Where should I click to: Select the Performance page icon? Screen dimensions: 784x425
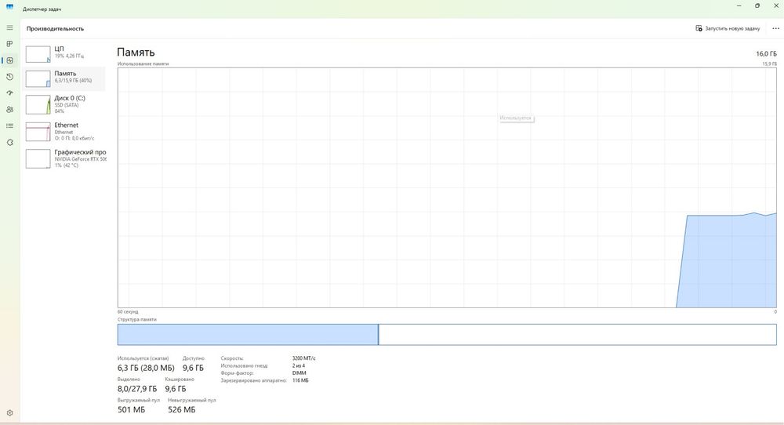(x=9, y=60)
